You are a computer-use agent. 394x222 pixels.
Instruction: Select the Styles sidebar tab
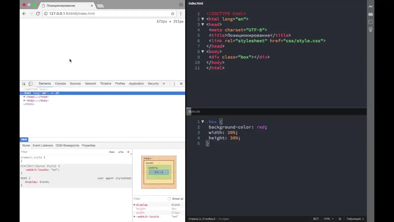tap(26, 146)
